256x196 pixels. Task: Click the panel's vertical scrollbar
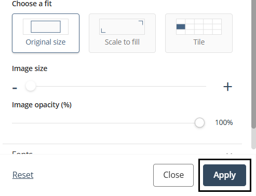(253, 64)
